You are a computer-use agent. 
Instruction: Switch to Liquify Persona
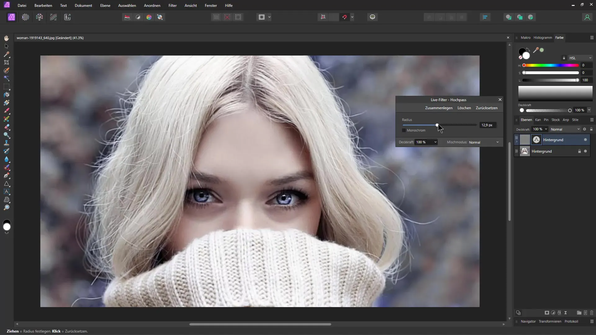pyautogui.click(x=25, y=17)
